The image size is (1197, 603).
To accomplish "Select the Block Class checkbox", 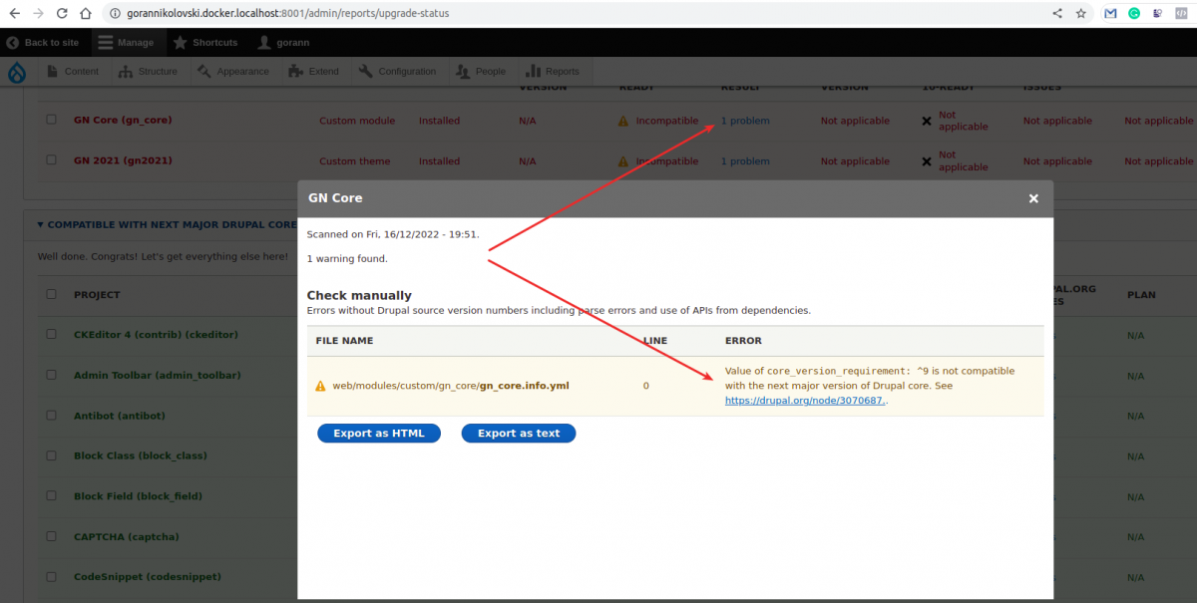I will tap(52, 455).
